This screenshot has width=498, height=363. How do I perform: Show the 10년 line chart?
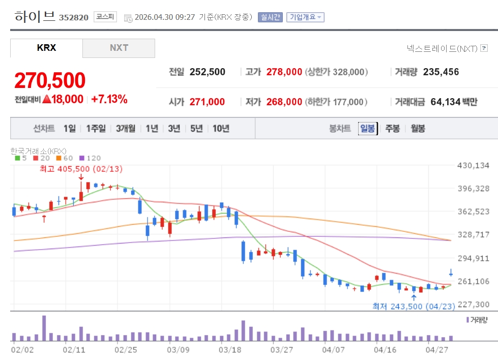coord(221,129)
